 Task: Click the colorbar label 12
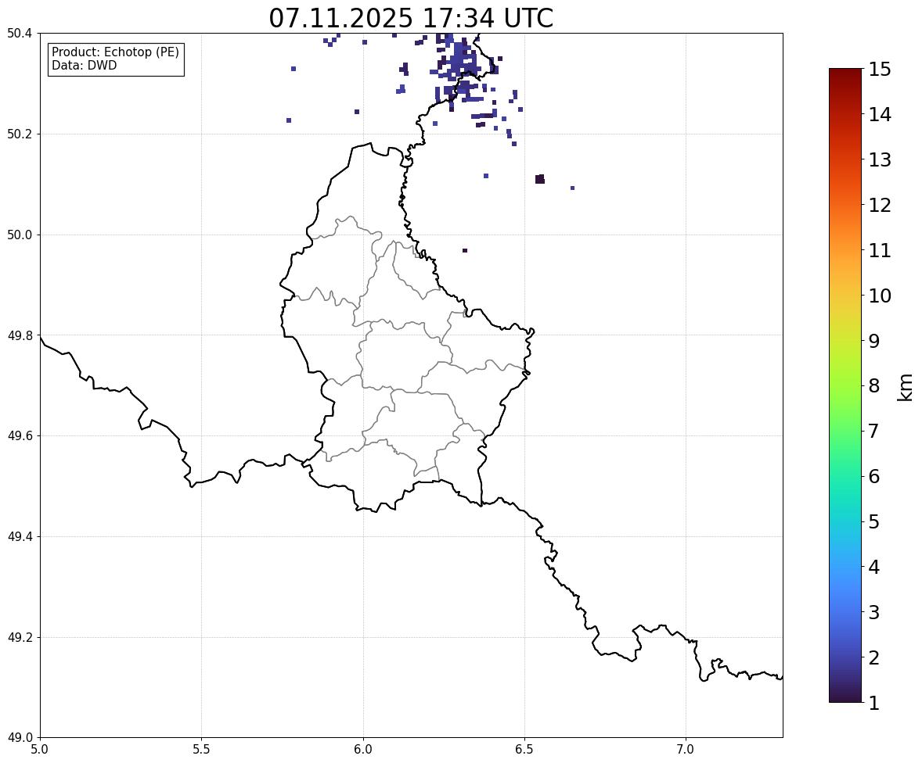pyautogui.click(x=880, y=205)
